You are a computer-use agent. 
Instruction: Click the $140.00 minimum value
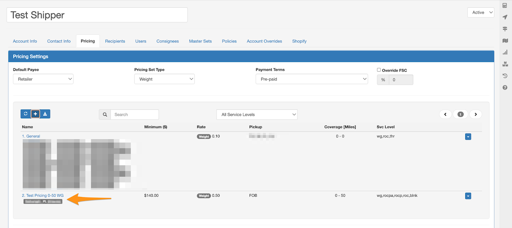[151, 196]
